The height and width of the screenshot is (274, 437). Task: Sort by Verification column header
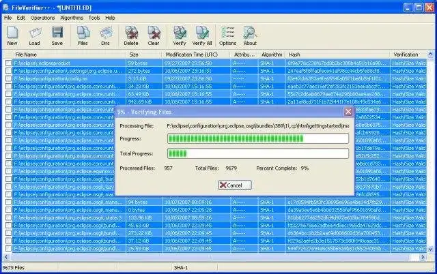click(408, 55)
